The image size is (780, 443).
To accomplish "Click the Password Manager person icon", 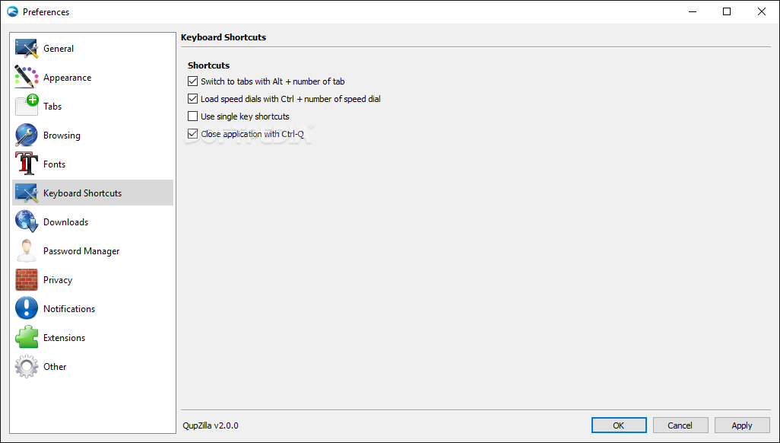I will click(27, 250).
